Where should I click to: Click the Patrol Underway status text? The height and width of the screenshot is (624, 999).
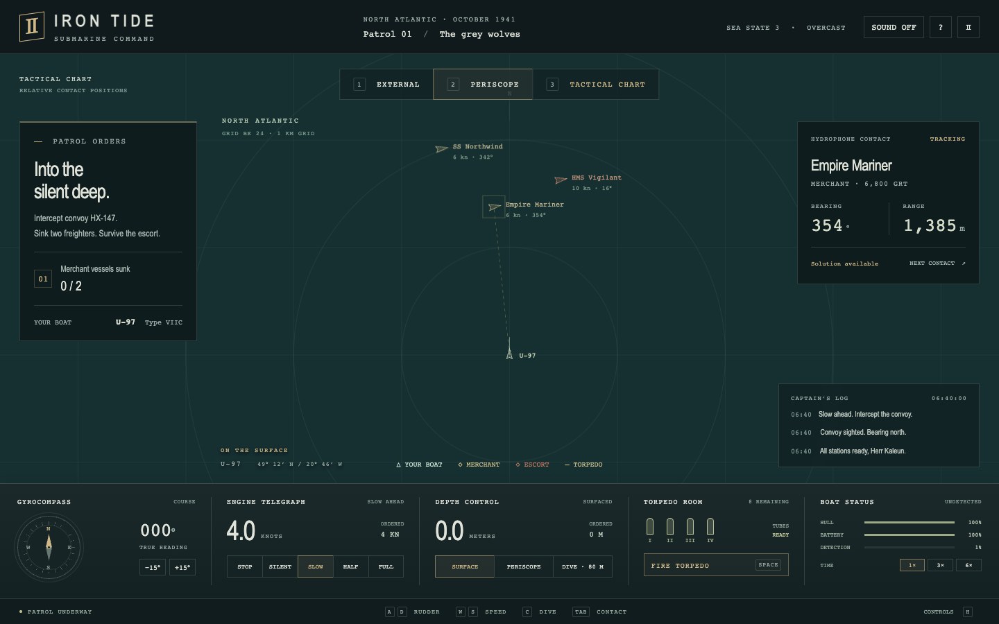coord(60,612)
